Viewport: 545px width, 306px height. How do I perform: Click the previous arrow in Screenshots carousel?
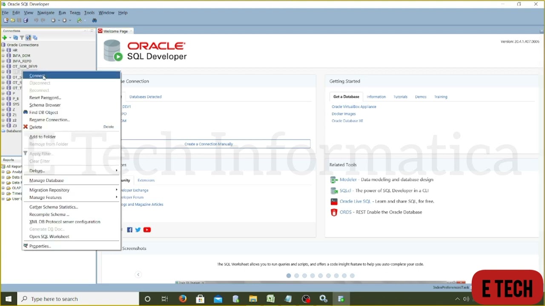pos(138,275)
